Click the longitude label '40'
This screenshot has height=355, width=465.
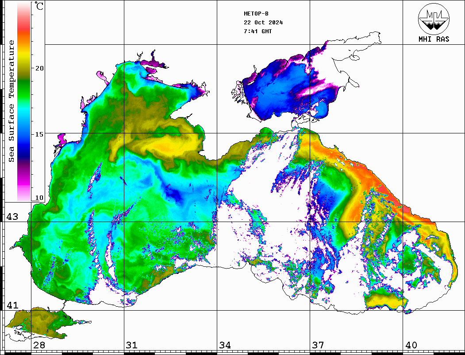411,345
